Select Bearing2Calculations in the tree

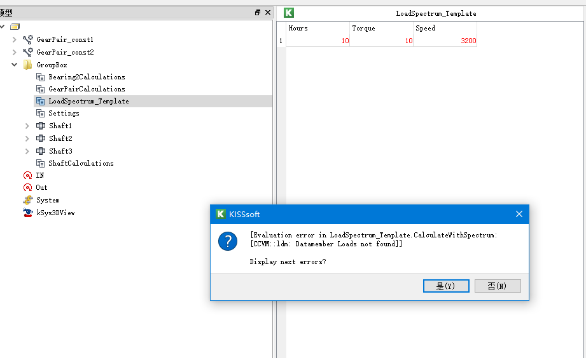[87, 77]
